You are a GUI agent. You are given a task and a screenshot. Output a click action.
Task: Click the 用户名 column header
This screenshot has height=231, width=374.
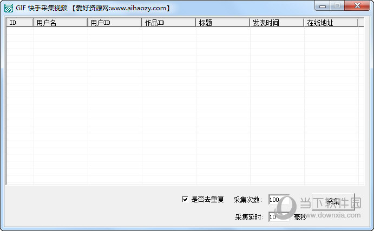pos(60,23)
